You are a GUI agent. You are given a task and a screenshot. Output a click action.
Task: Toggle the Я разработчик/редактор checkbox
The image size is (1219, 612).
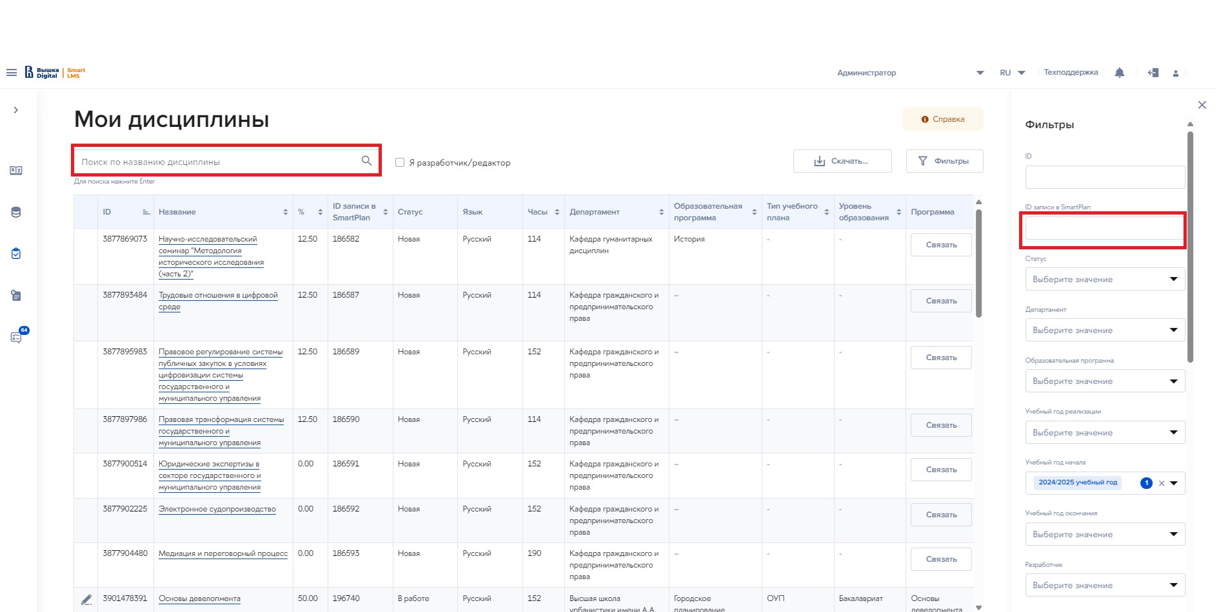tap(400, 162)
